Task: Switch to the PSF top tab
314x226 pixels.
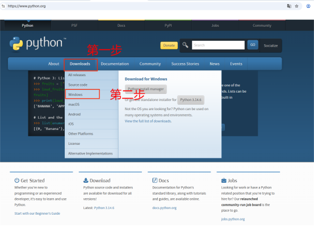Action: pyautogui.click(x=74, y=26)
